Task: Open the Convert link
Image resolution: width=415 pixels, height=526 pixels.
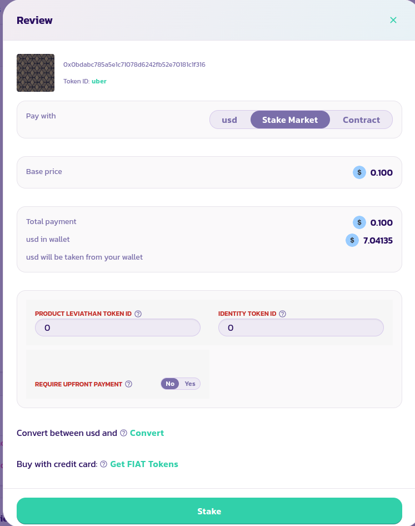Action: tap(147, 433)
